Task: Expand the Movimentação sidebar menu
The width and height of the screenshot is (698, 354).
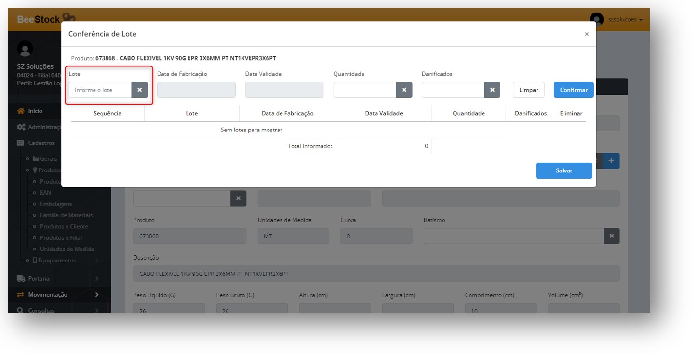Action: [x=48, y=295]
